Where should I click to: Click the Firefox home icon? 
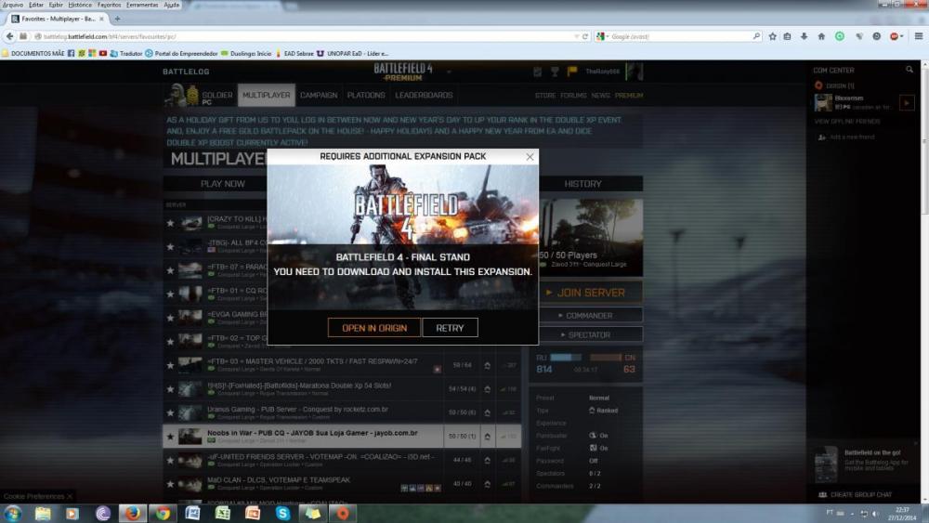click(821, 36)
